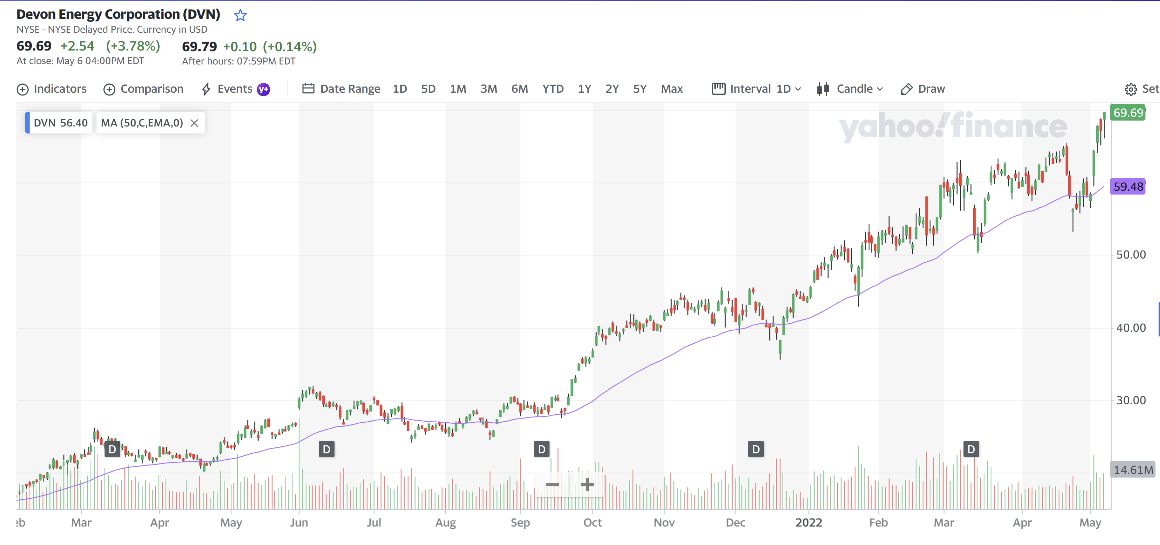Select the 1M range
The image size is (1160, 545).
click(458, 89)
